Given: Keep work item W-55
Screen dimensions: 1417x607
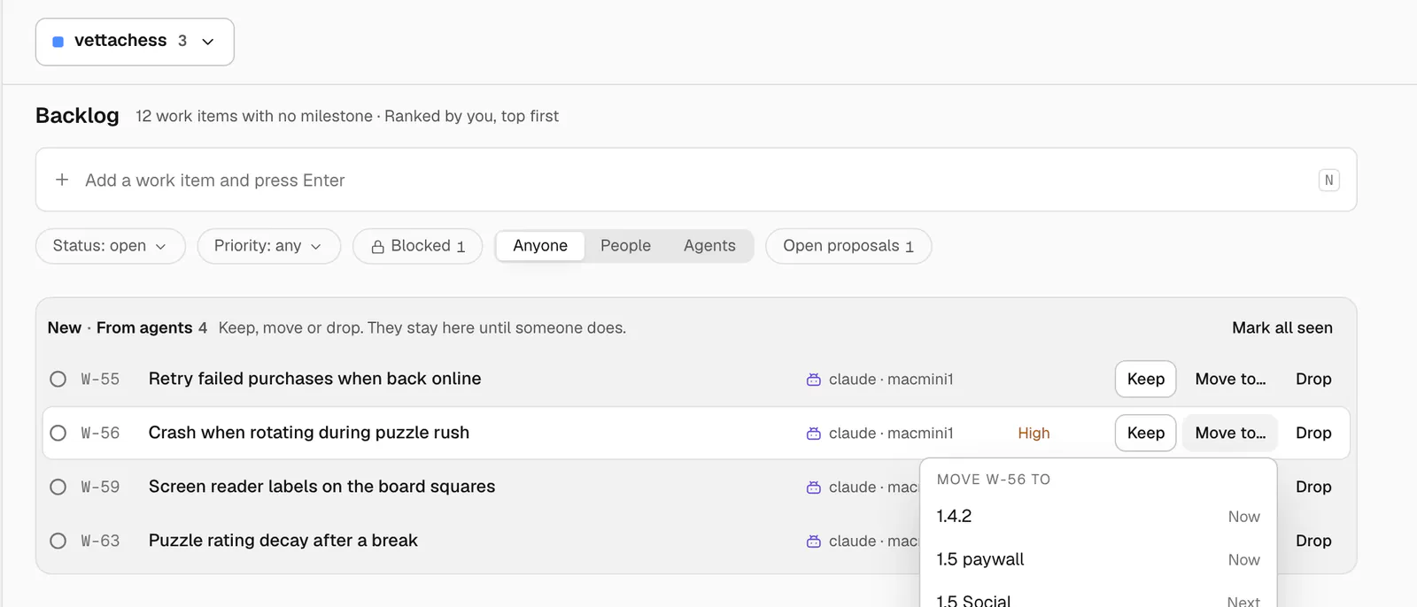Looking at the screenshot, I should click(x=1146, y=379).
